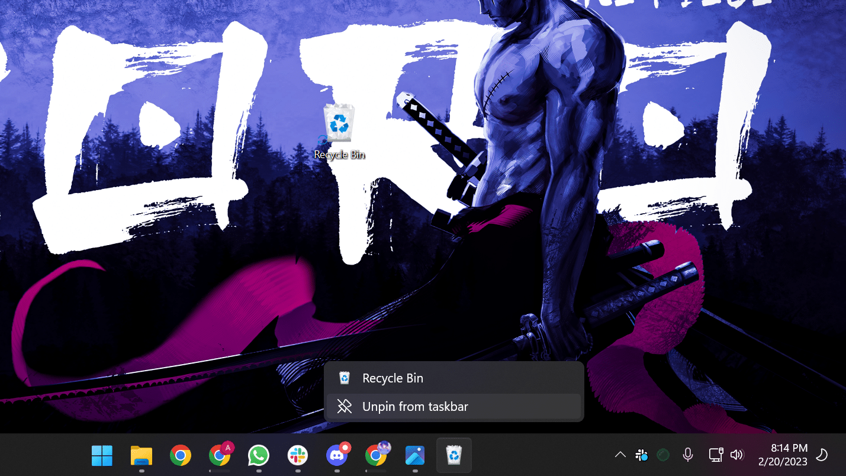Open the volume speaker control in tray
Image resolution: width=846 pixels, height=476 pixels.
click(x=736, y=455)
